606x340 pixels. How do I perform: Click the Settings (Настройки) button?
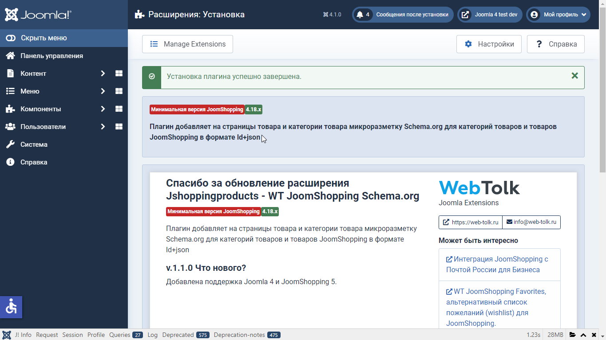pyautogui.click(x=489, y=44)
